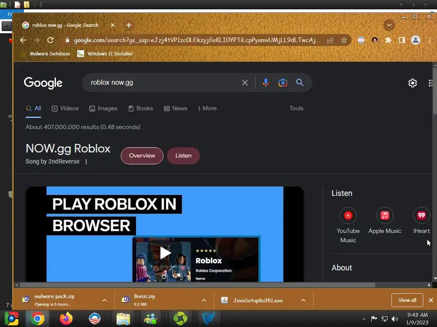Switch to the News tab
437x327 pixels.
pos(175,109)
